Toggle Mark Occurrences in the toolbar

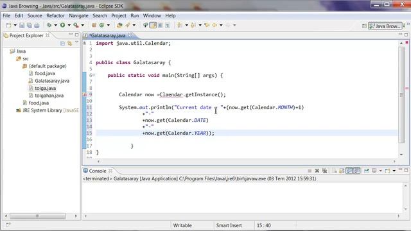pos(153,25)
